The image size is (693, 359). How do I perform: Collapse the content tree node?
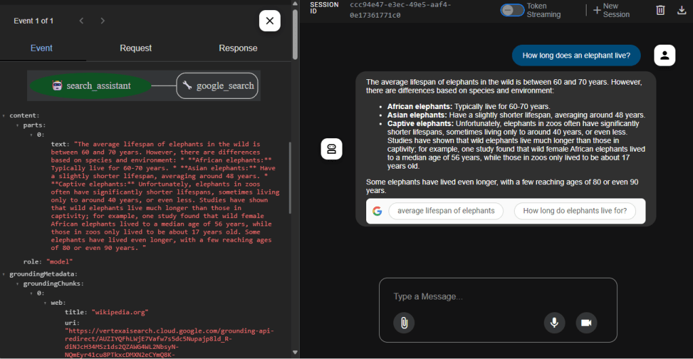coord(4,115)
